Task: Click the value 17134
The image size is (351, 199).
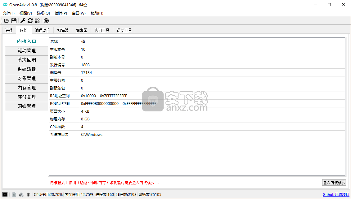Action: pyautogui.click(x=86, y=73)
